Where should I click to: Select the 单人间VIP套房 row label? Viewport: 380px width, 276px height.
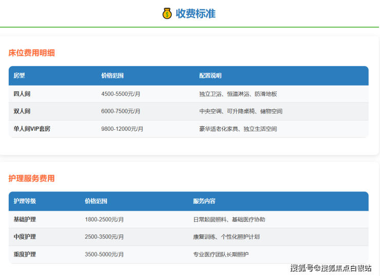[x=32, y=129]
